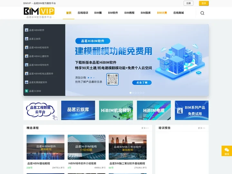Open BIM族库 menu item

(x=146, y=13)
